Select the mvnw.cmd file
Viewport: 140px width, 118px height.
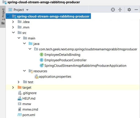click(30, 109)
